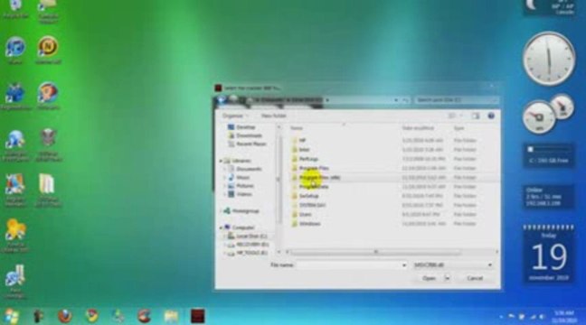Select Recent Places in the navigation pane
The width and height of the screenshot is (586, 325).
tap(251, 144)
